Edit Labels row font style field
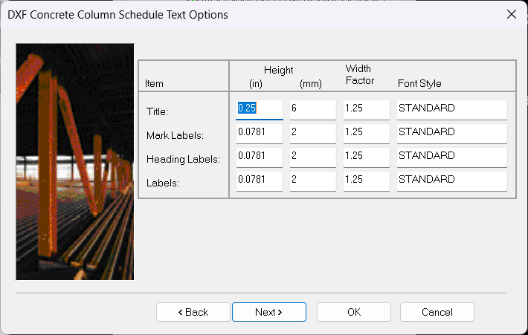Image resolution: width=528 pixels, height=335 pixels. click(x=451, y=180)
